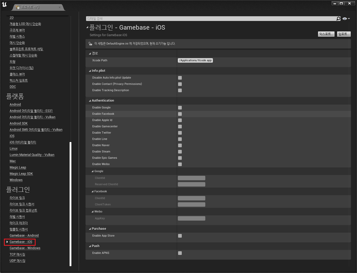Screen dimensions: 357x273
Task: Enable Epic Games checkbox
Action: 180,158
